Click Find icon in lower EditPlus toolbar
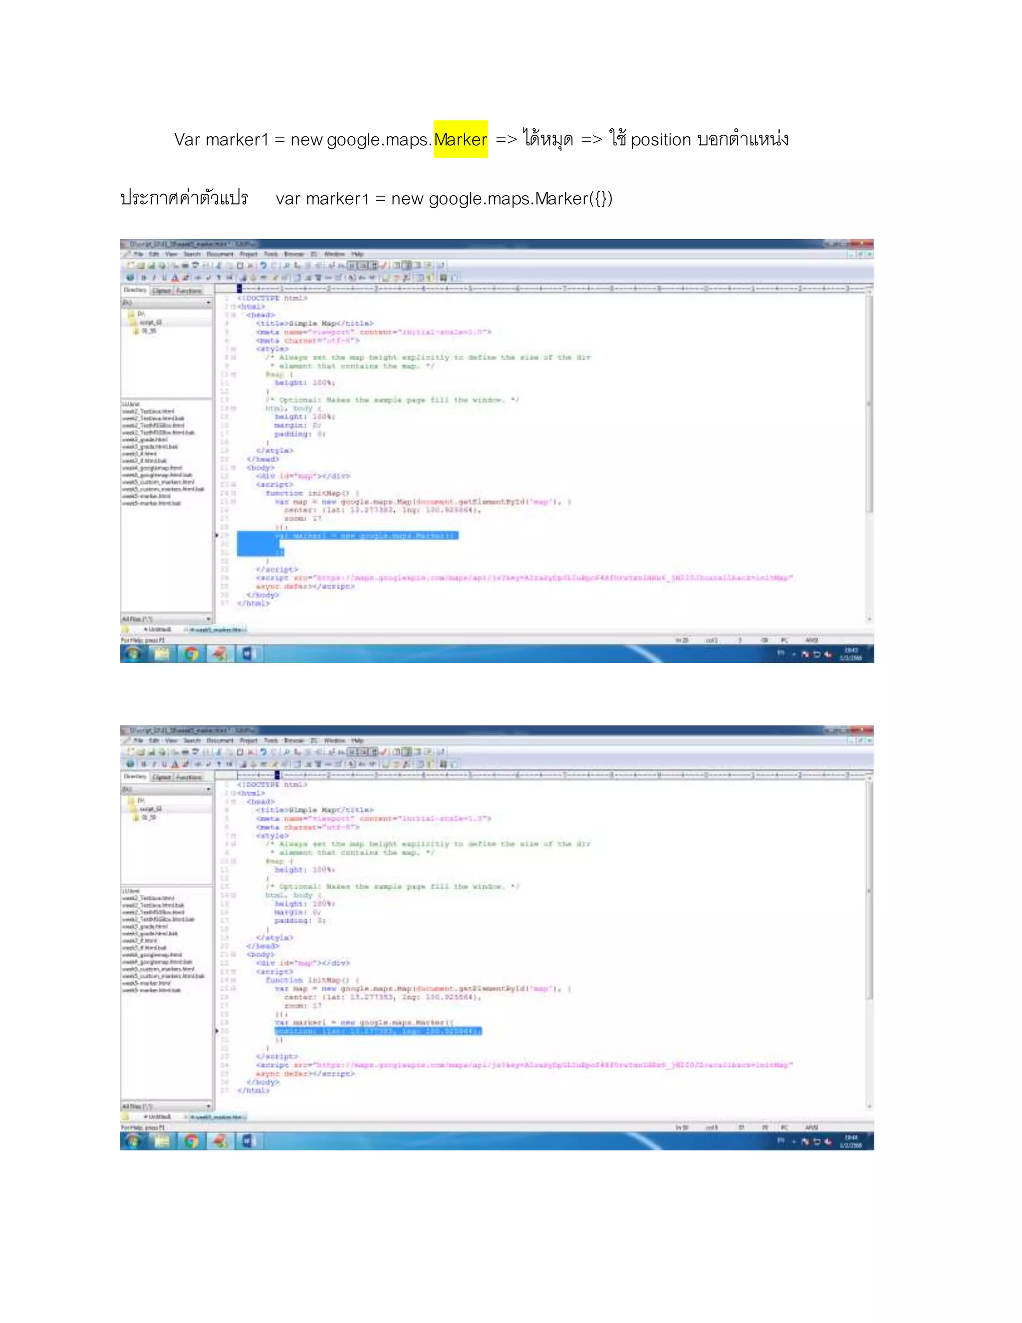The height and width of the screenshot is (1323, 1022). 286,752
